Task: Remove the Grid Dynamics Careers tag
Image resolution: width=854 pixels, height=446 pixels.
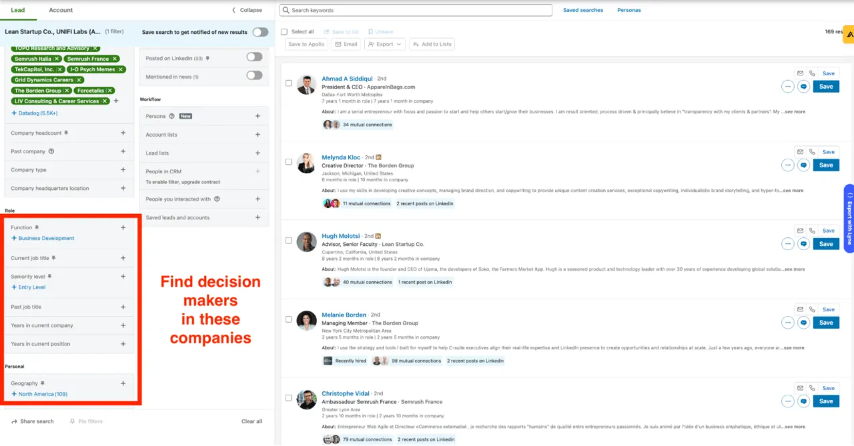Action: pyautogui.click(x=79, y=80)
